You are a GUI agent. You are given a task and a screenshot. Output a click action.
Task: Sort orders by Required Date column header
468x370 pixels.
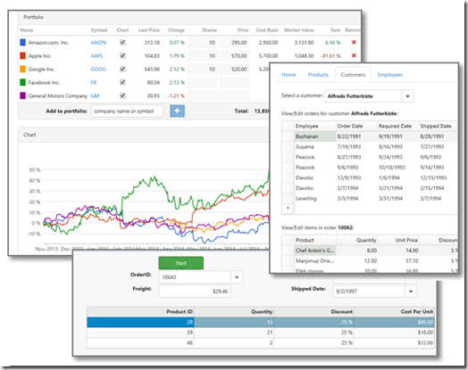coord(398,126)
